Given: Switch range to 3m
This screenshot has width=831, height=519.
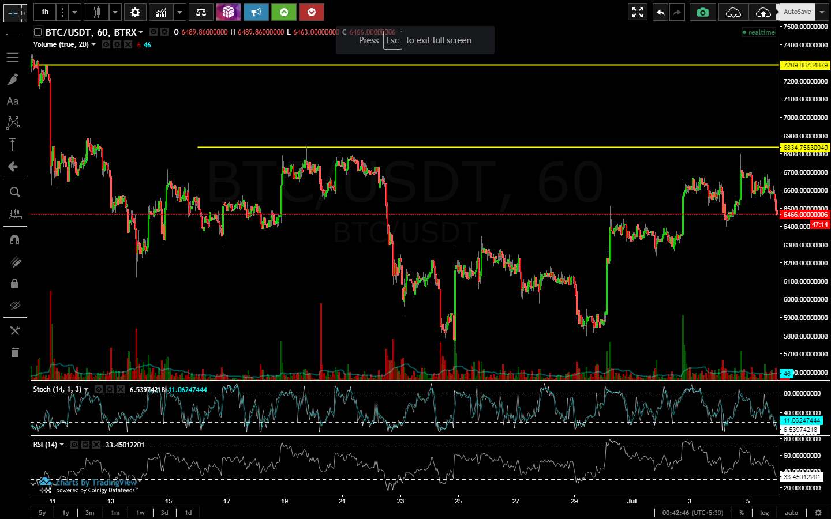Looking at the screenshot, I should (90, 513).
